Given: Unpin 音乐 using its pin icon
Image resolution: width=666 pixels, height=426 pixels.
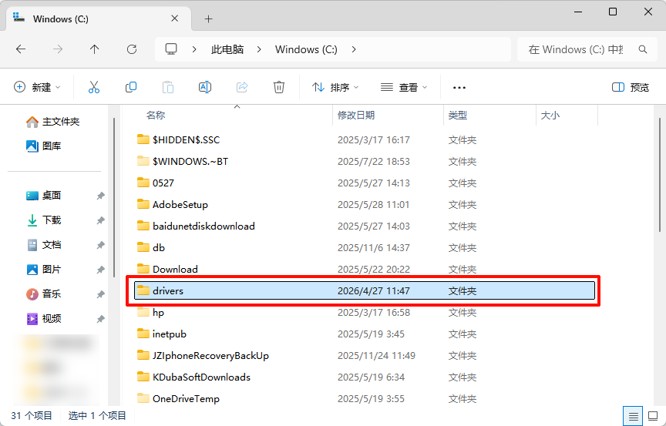Looking at the screenshot, I should tap(101, 294).
